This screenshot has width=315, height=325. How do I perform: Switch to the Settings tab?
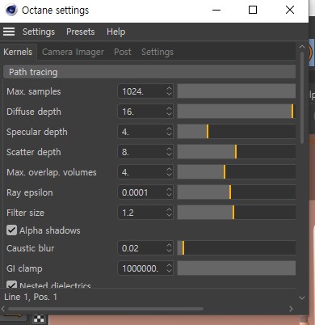(157, 52)
